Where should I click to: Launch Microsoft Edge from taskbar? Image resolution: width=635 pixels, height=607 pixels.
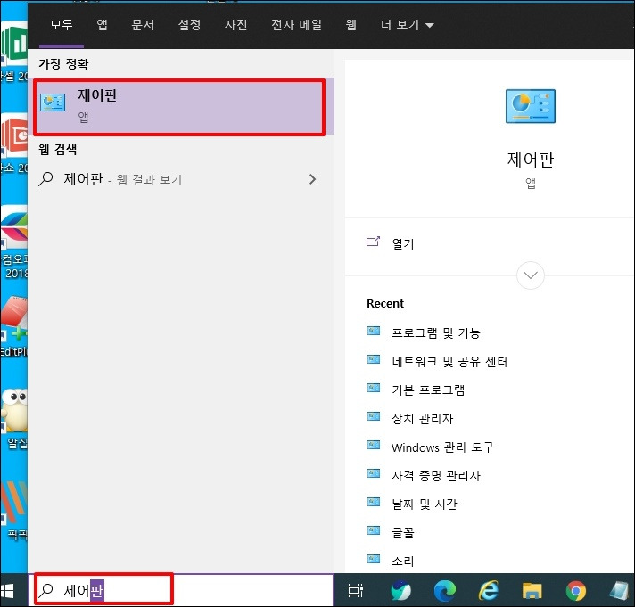(x=445, y=591)
